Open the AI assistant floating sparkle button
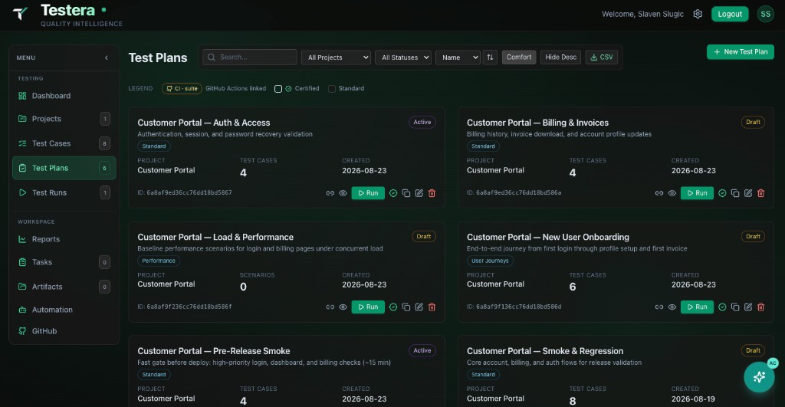Viewport: 785px width, 407px height. [759, 376]
